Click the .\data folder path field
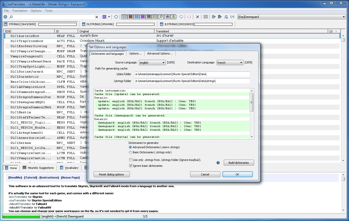The image size is (349, 221). [x=192, y=74]
